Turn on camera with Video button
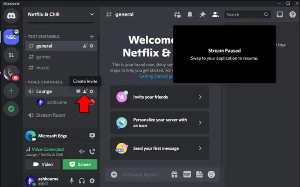Screen dimensions: 300x187 (43, 164)
